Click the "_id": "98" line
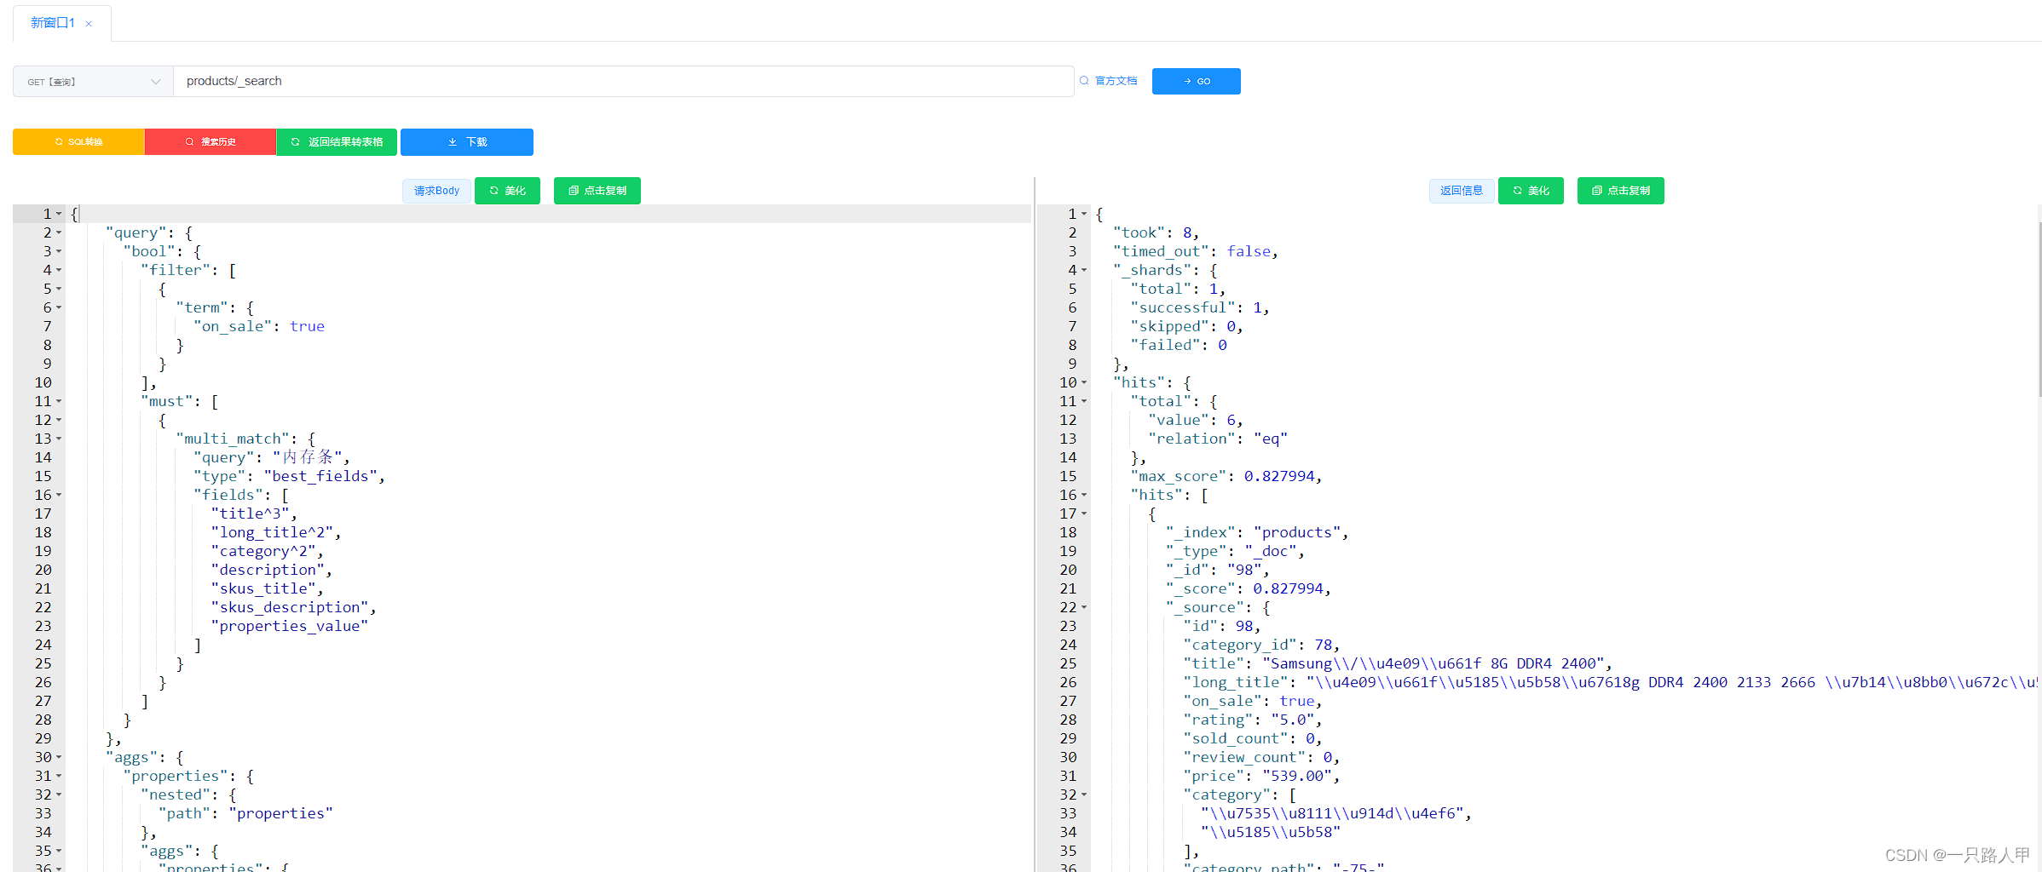Viewport: 2042px width, 872px height. pos(1218,571)
